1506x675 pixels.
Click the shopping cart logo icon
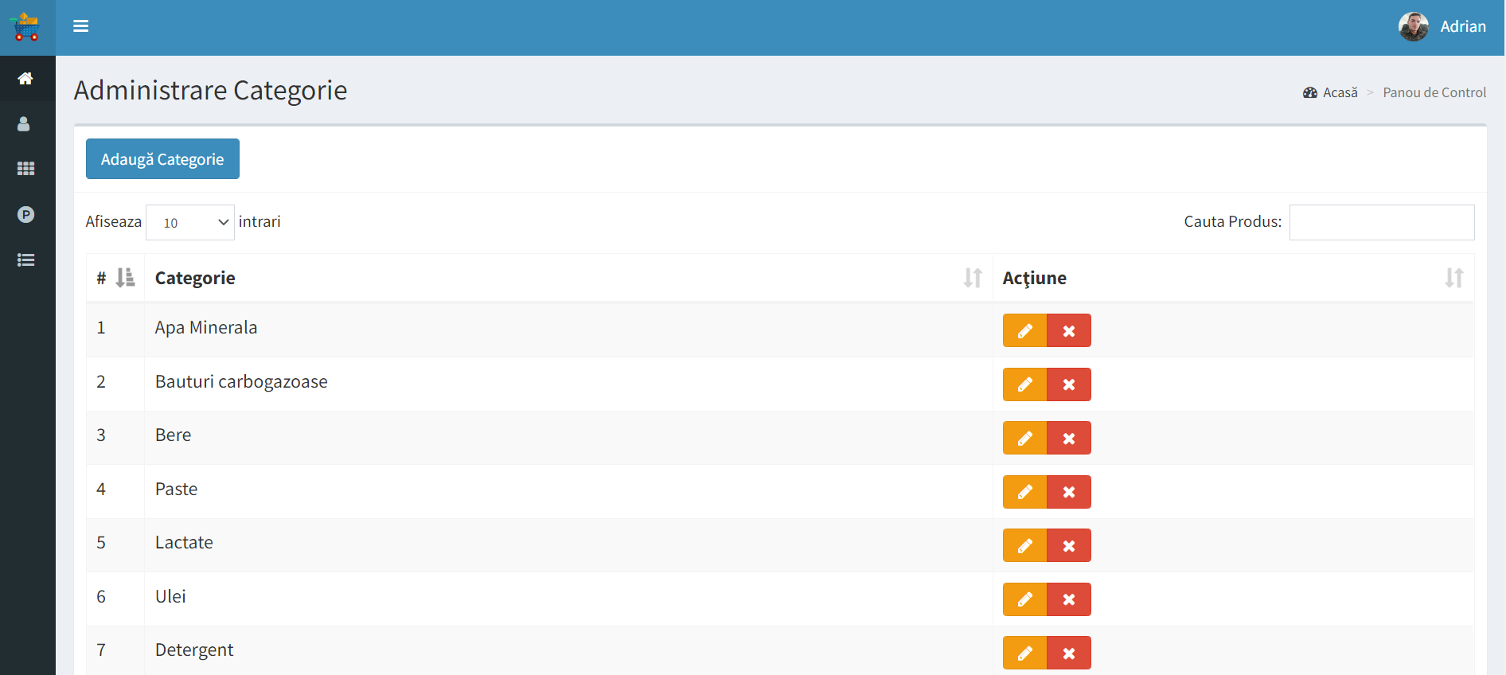[26, 27]
